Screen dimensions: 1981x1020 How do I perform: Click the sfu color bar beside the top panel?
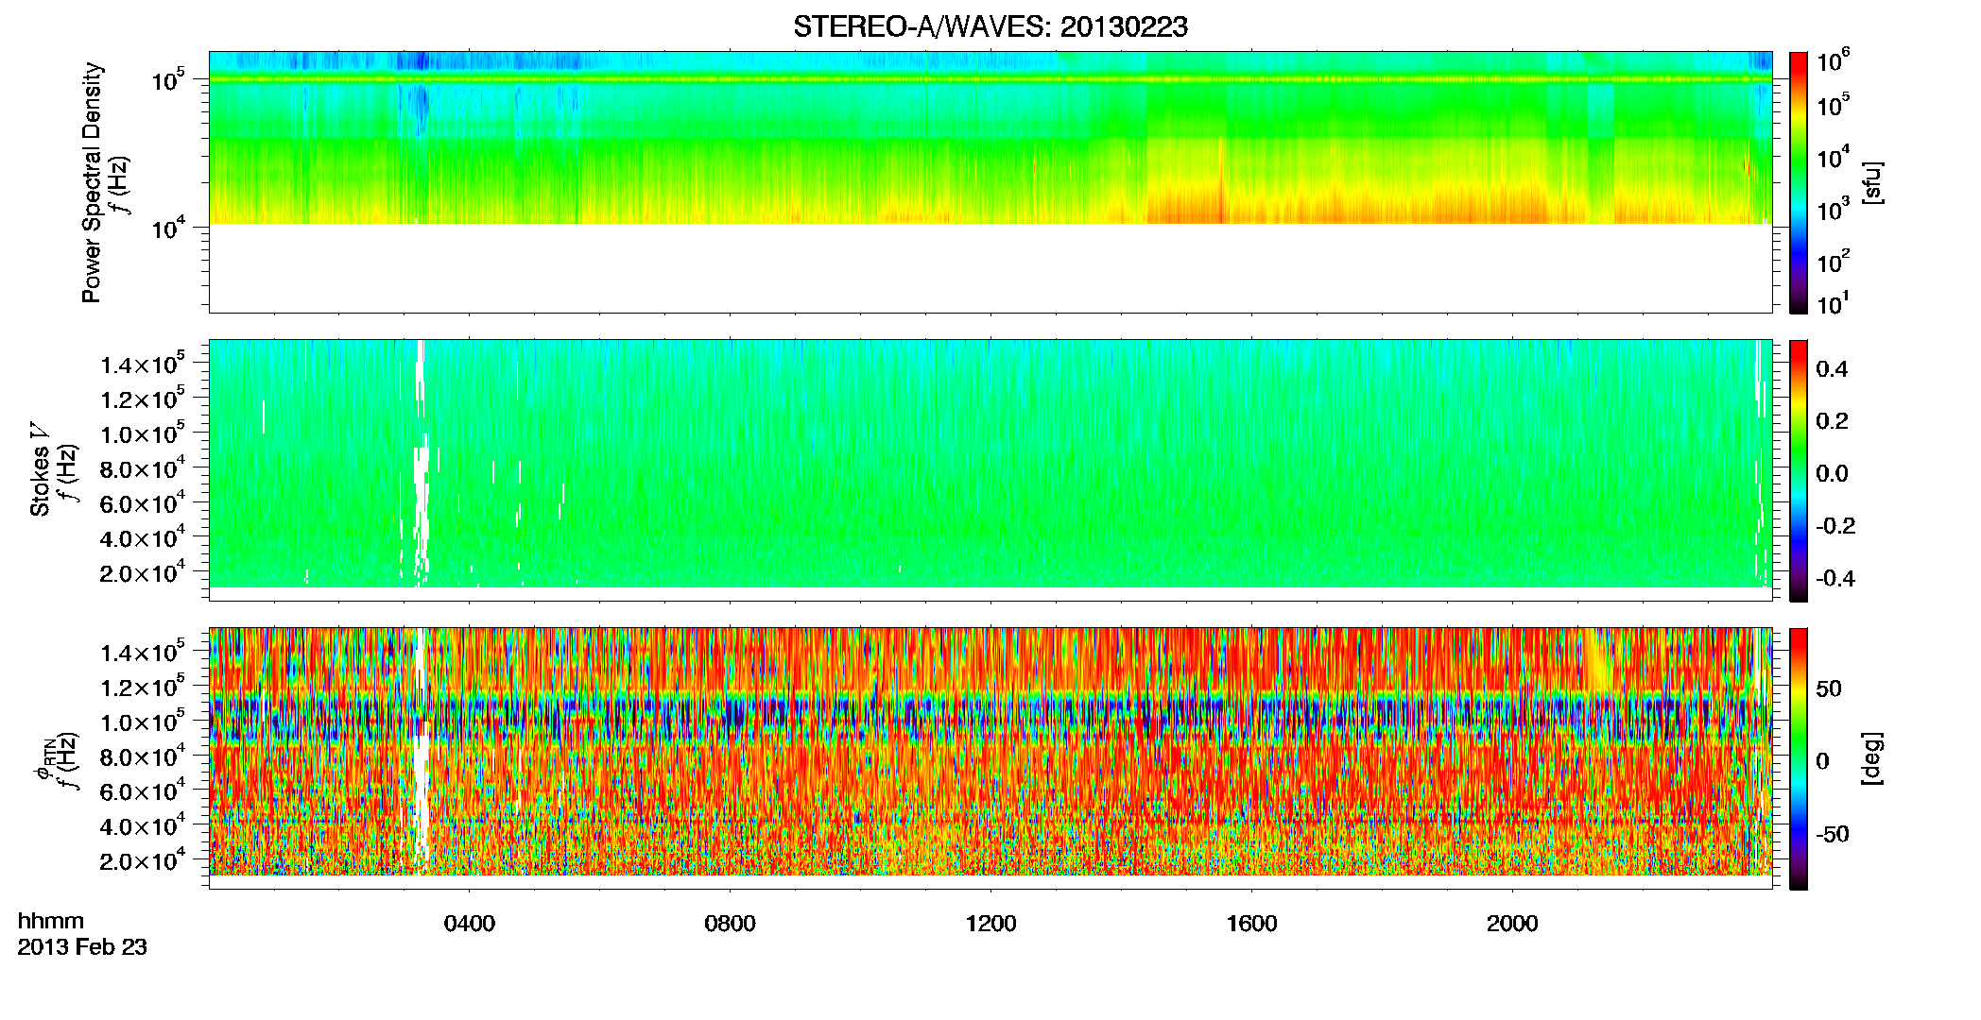tap(1799, 182)
